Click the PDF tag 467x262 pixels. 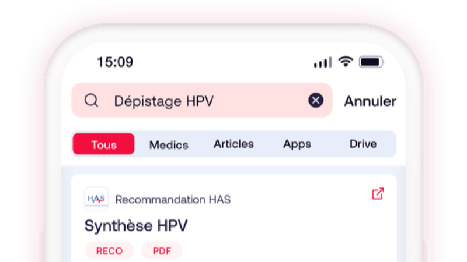tap(161, 251)
